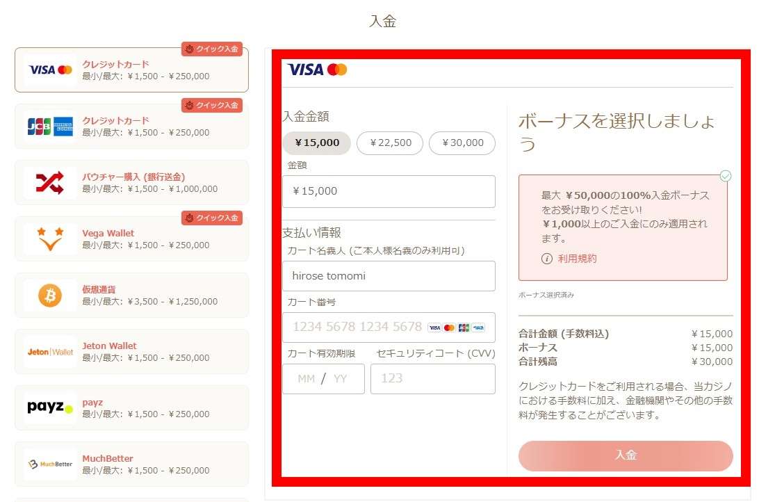Choose the Jeton Wallet text label
This screenshot has height=502, width=759.
click(109, 346)
